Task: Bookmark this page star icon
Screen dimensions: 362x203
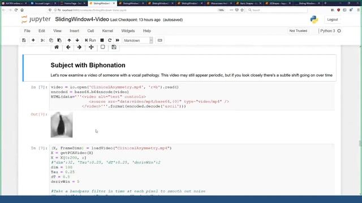Action: 242,10
